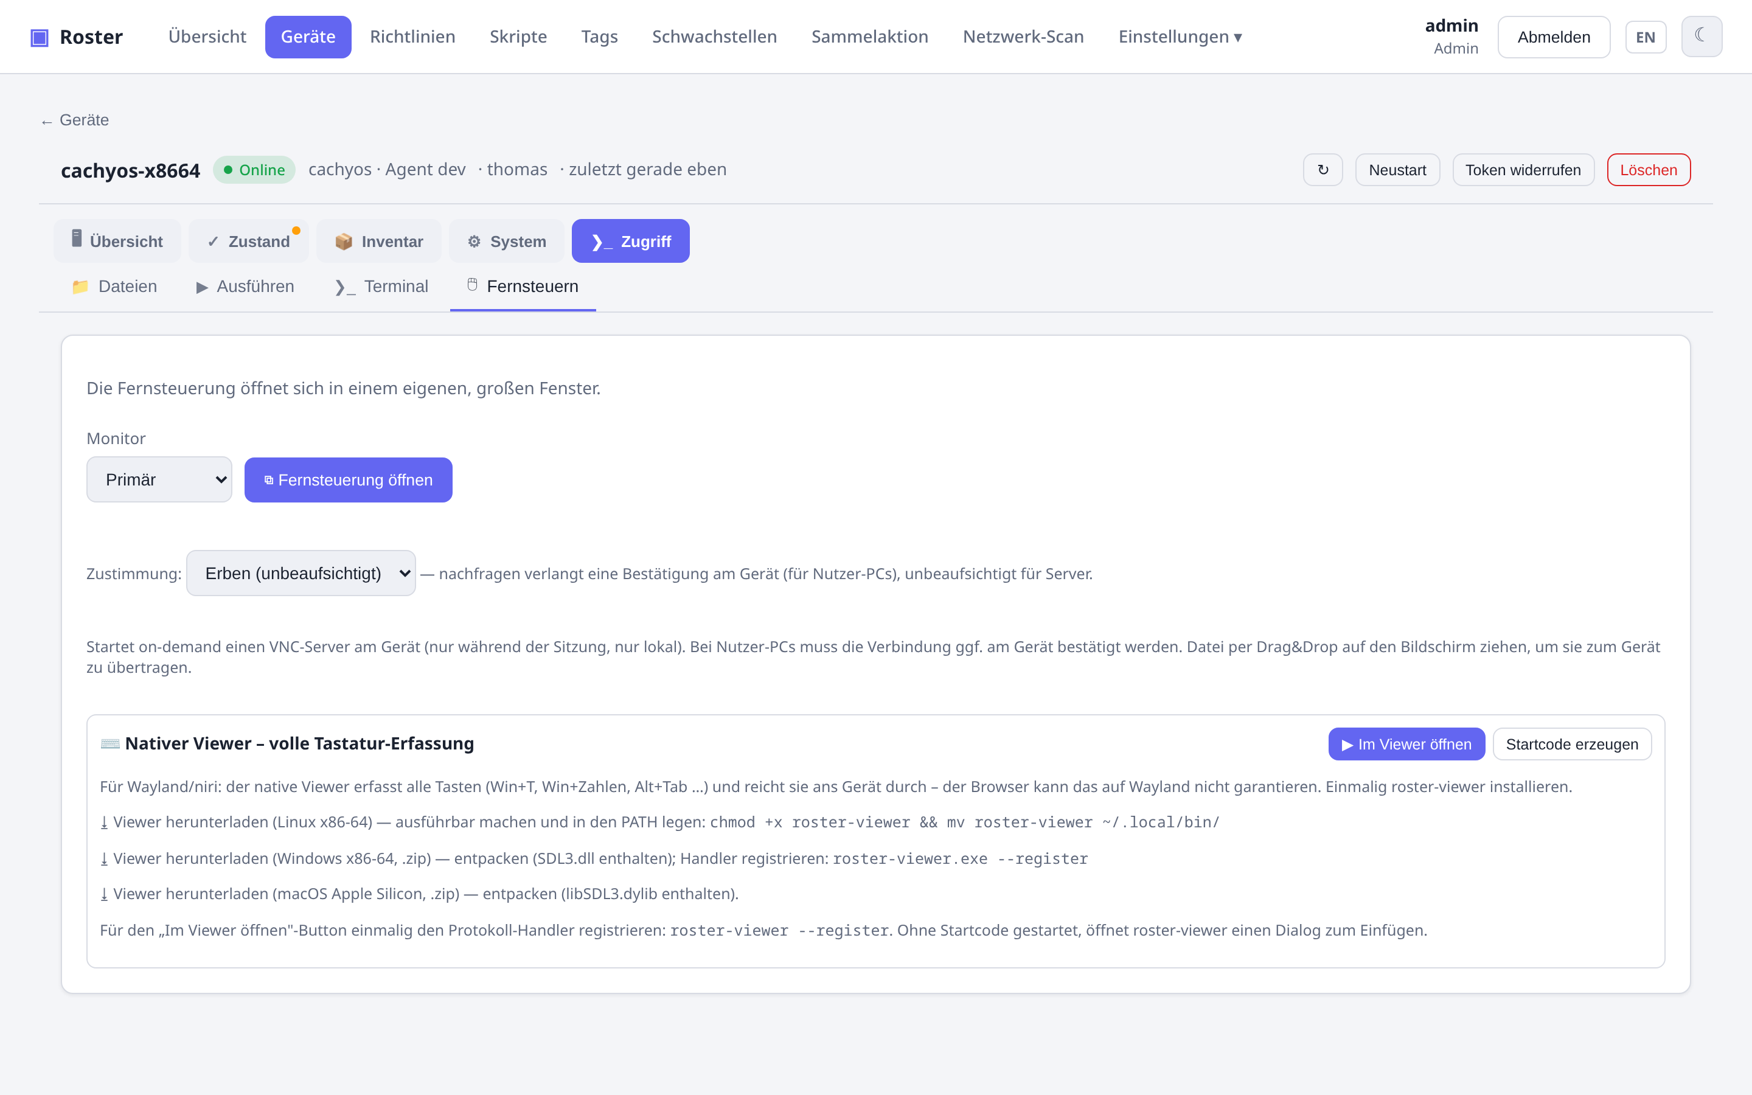Click the admin user name
Screen dimensions: 1752x1095
tap(1451, 26)
